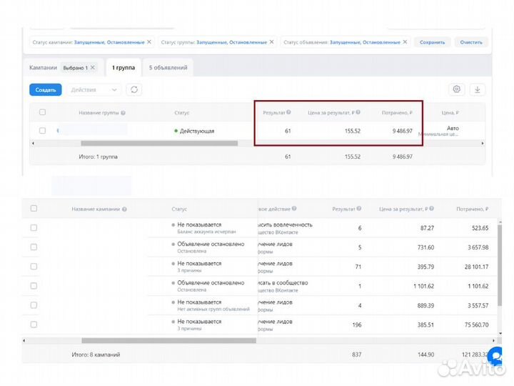514x386 pixels.
Task: Sort by Статус column in campaigns table
Action: tap(179, 209)
